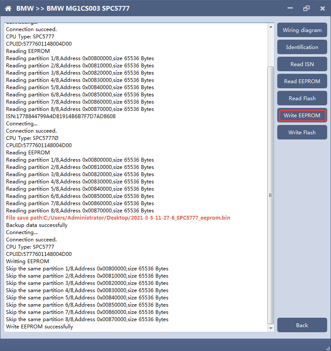This screenshot has height=351, width=331.
Task: Close the BMW MG1CS003 SPC5777 window
Action: (x=322, y=9)
